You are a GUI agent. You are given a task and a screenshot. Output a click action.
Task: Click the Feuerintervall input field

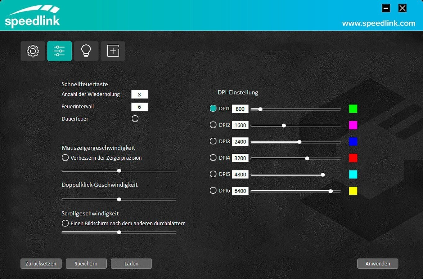(139, 107)
